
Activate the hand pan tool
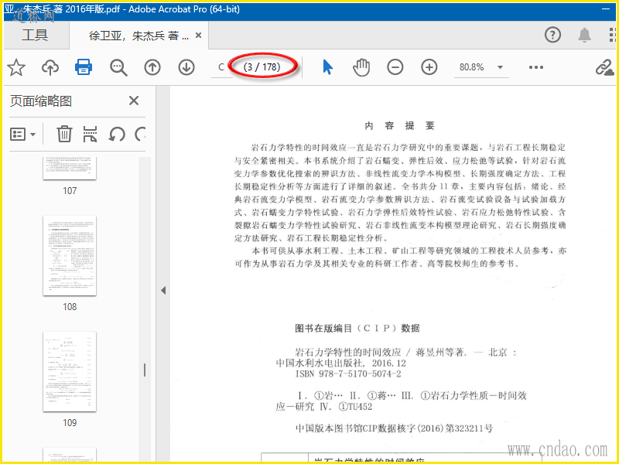361,67
